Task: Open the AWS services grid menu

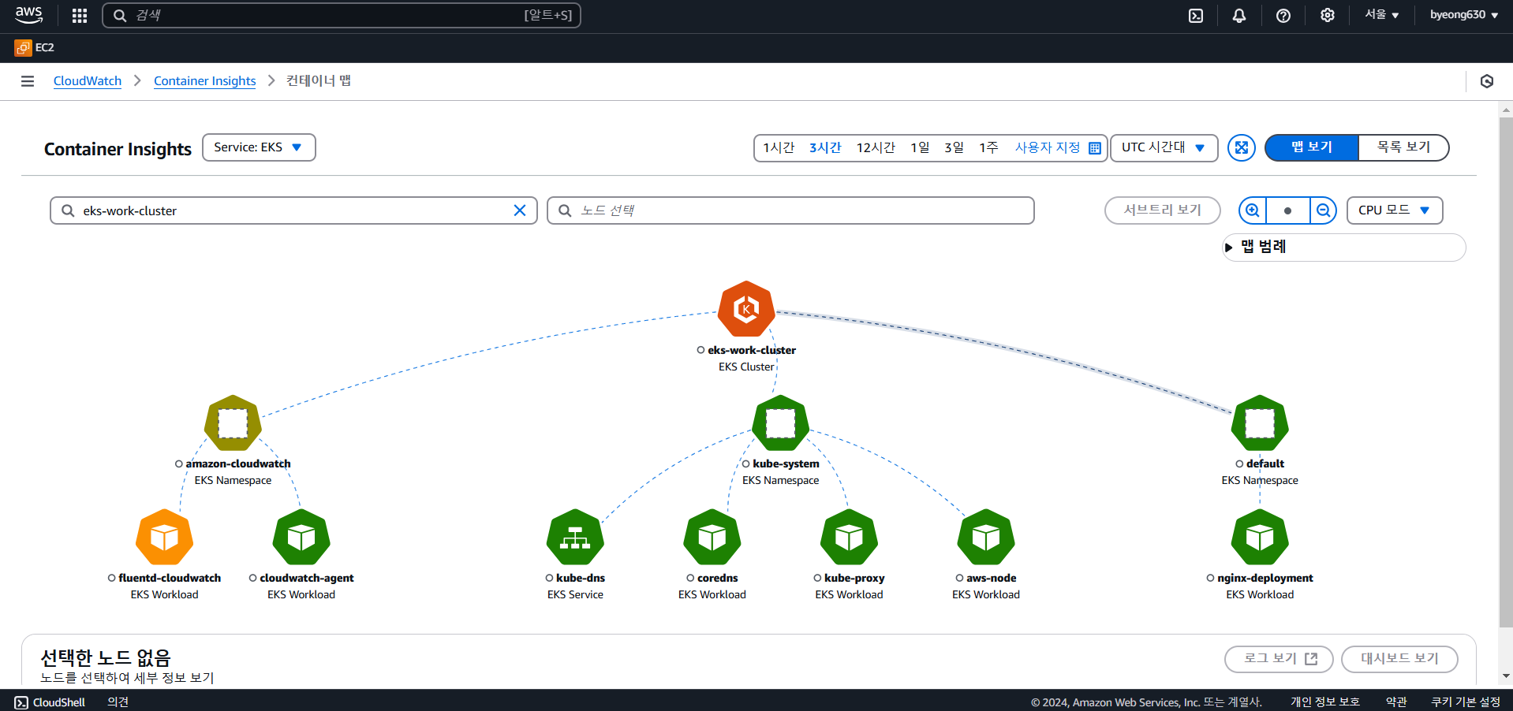Action: (x=80, y=15)
